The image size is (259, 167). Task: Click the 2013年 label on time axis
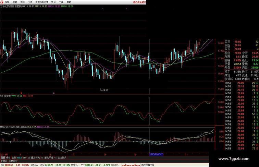(x=4, y=154)
